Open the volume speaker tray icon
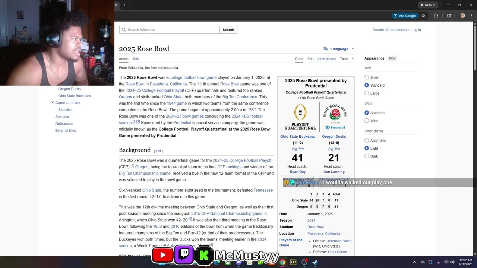This screenshot has width=477, height=268. [x=452, y=262]
